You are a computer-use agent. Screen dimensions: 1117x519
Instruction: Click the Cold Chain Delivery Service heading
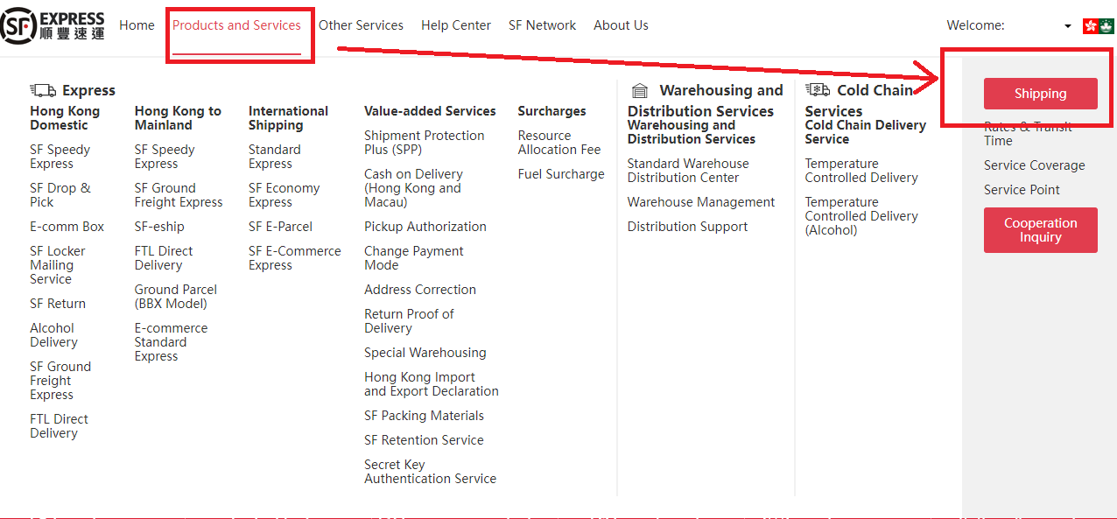tap(865, 132)
